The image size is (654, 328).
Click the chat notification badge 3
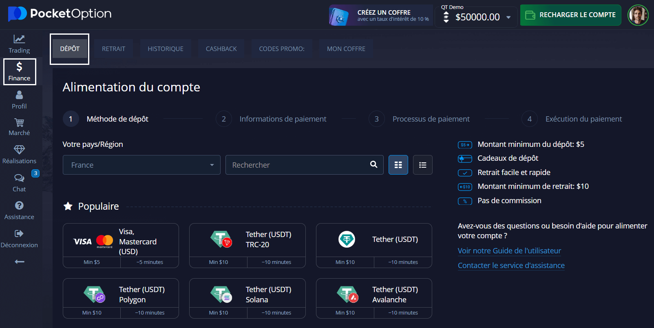pos(35,173)
